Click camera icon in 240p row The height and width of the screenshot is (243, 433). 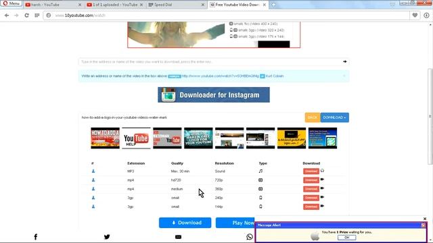click(322, 197)
